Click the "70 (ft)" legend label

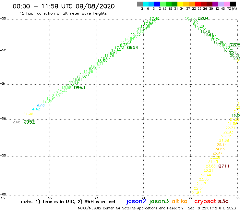click(232, 8)
